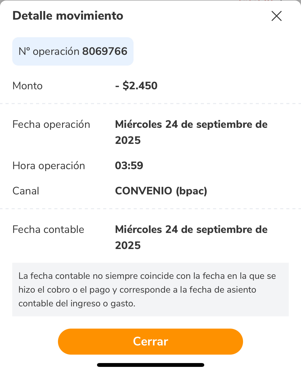
Task: Tap the Canal label
Action: tap(26, 191)
